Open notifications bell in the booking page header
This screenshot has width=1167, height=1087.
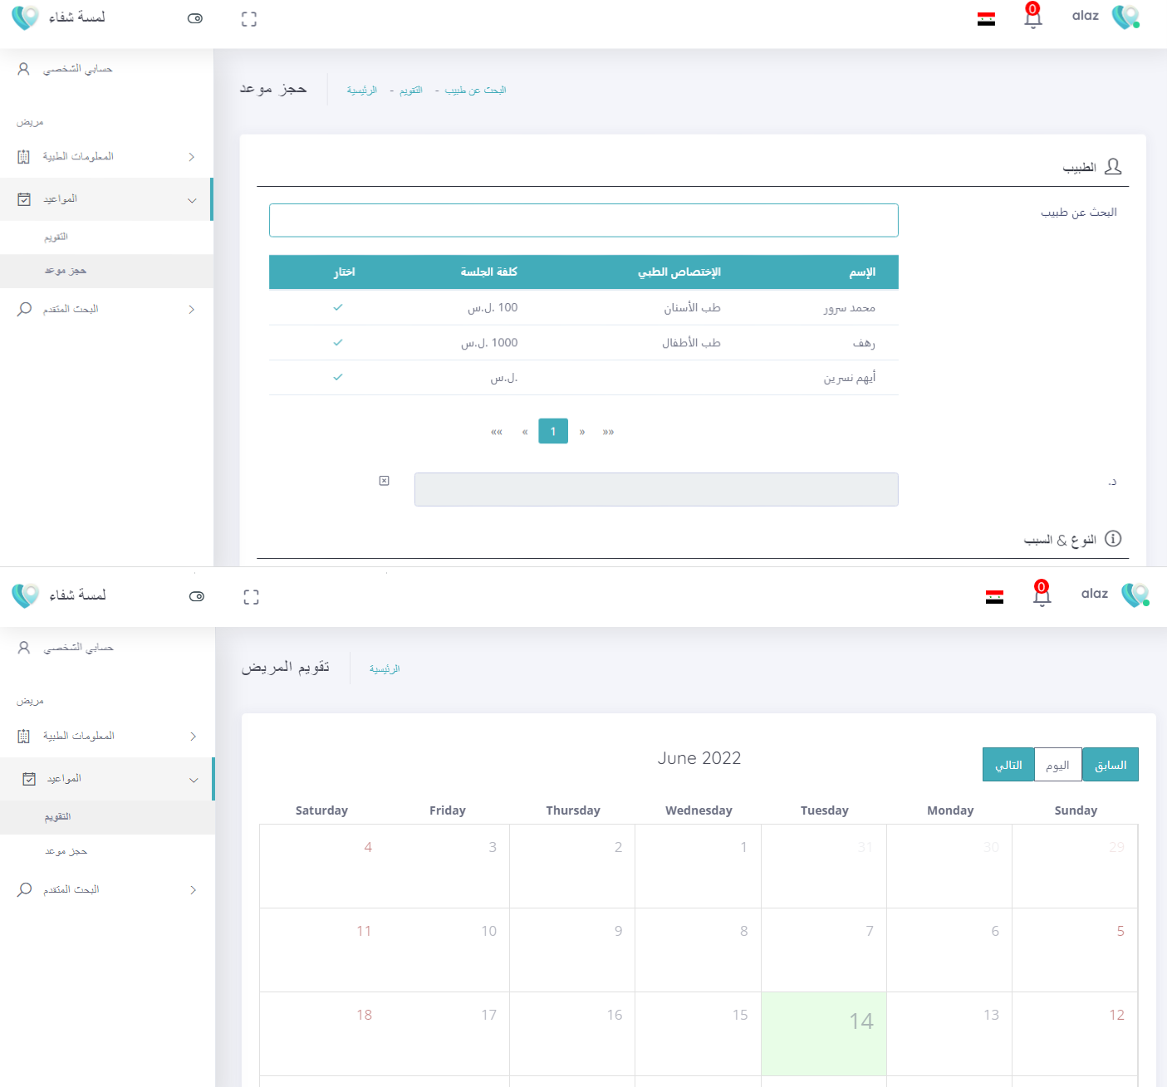coord(1032,17)
